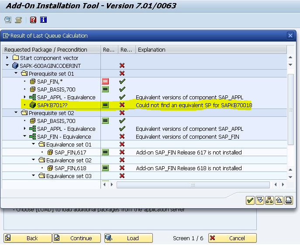Viewport: 300px width, 245px height.
Task: Close the Result of Last Queue Calculation dialog
Action: point(290,35)
